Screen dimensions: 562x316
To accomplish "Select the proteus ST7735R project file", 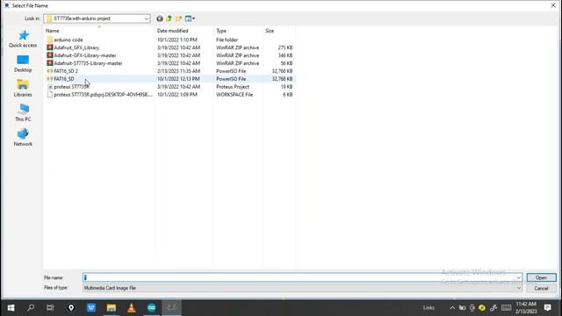I will click(71, 87).
